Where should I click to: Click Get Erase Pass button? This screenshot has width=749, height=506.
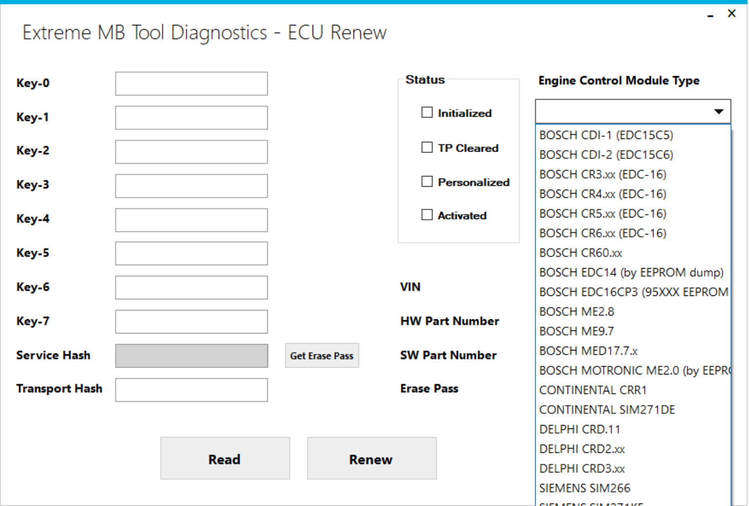coord(322,356)
